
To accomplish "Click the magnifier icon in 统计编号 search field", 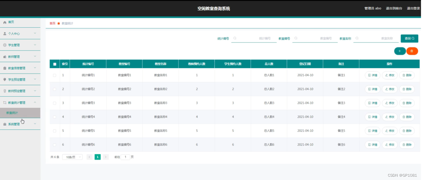I will pos(235,38).
